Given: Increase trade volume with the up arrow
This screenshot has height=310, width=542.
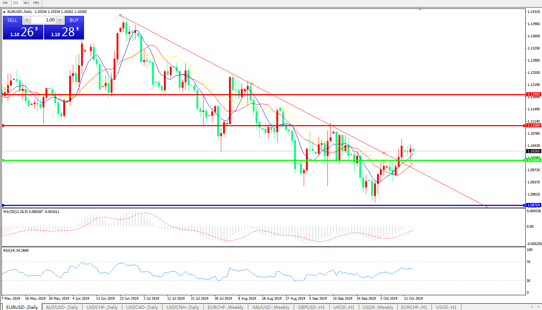Looking at the screenshot, I should pyautogui.click(x=60, y=20).
